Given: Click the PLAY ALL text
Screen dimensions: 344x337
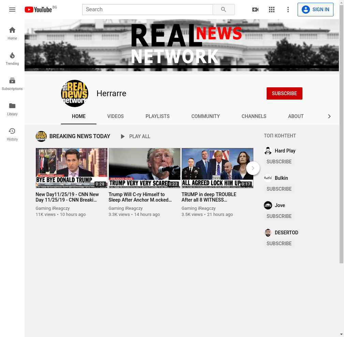Looking at the screenshot, I should coord(139,136).
